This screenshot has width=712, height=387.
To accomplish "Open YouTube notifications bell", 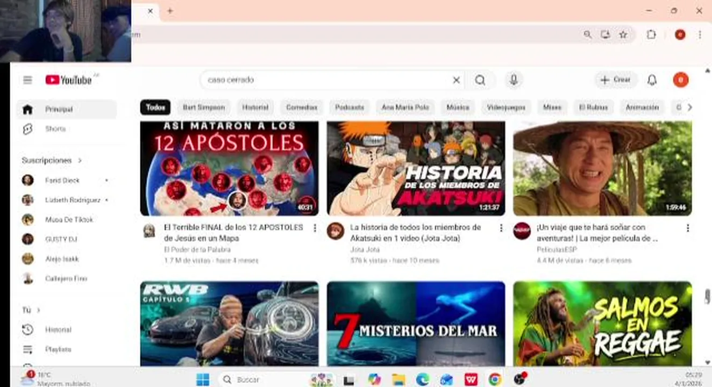I will [x=652, y=80].
